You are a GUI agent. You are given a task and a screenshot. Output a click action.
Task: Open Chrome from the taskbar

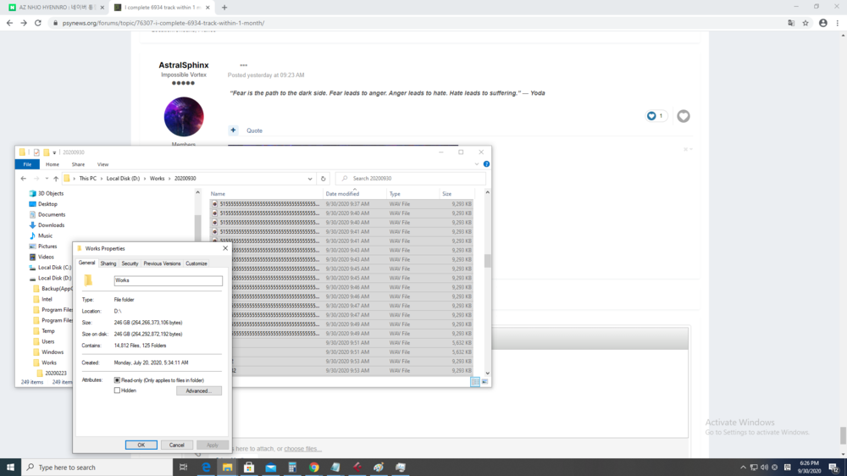[313, 467]
